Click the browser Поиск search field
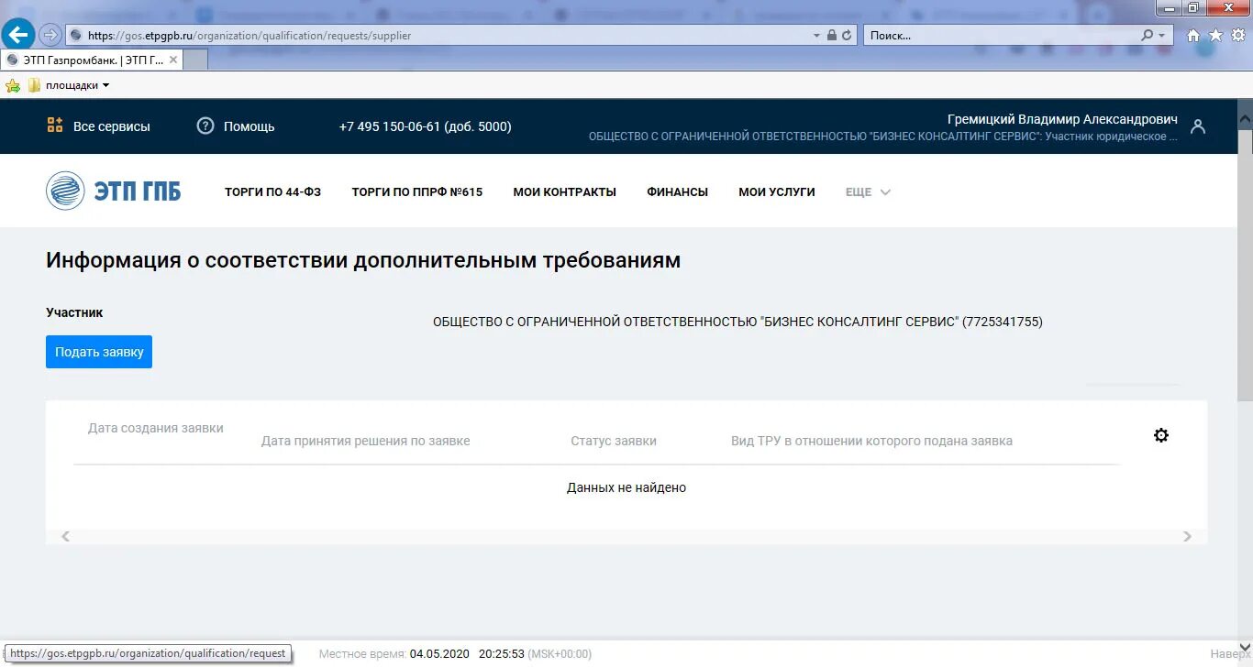The height and width of the screenshot is (667, 1253). pos(1000,36)
